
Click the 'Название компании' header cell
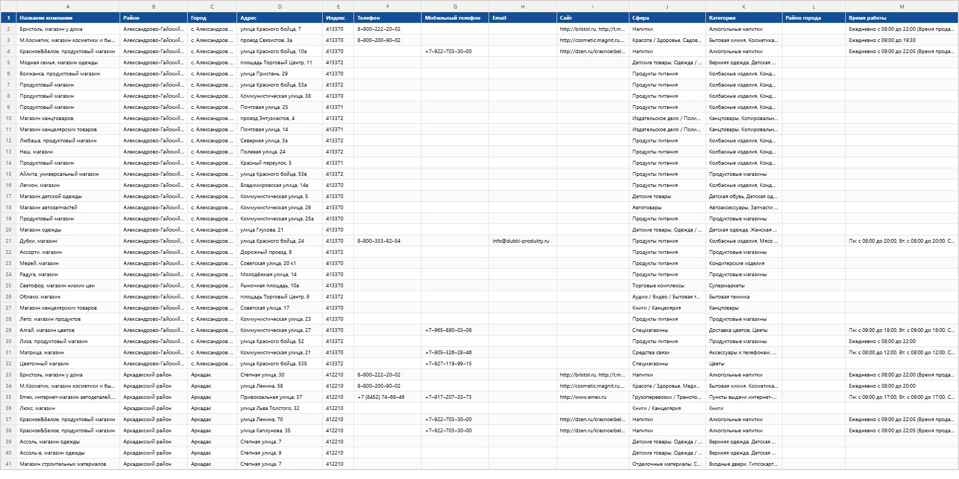point(68,18)
